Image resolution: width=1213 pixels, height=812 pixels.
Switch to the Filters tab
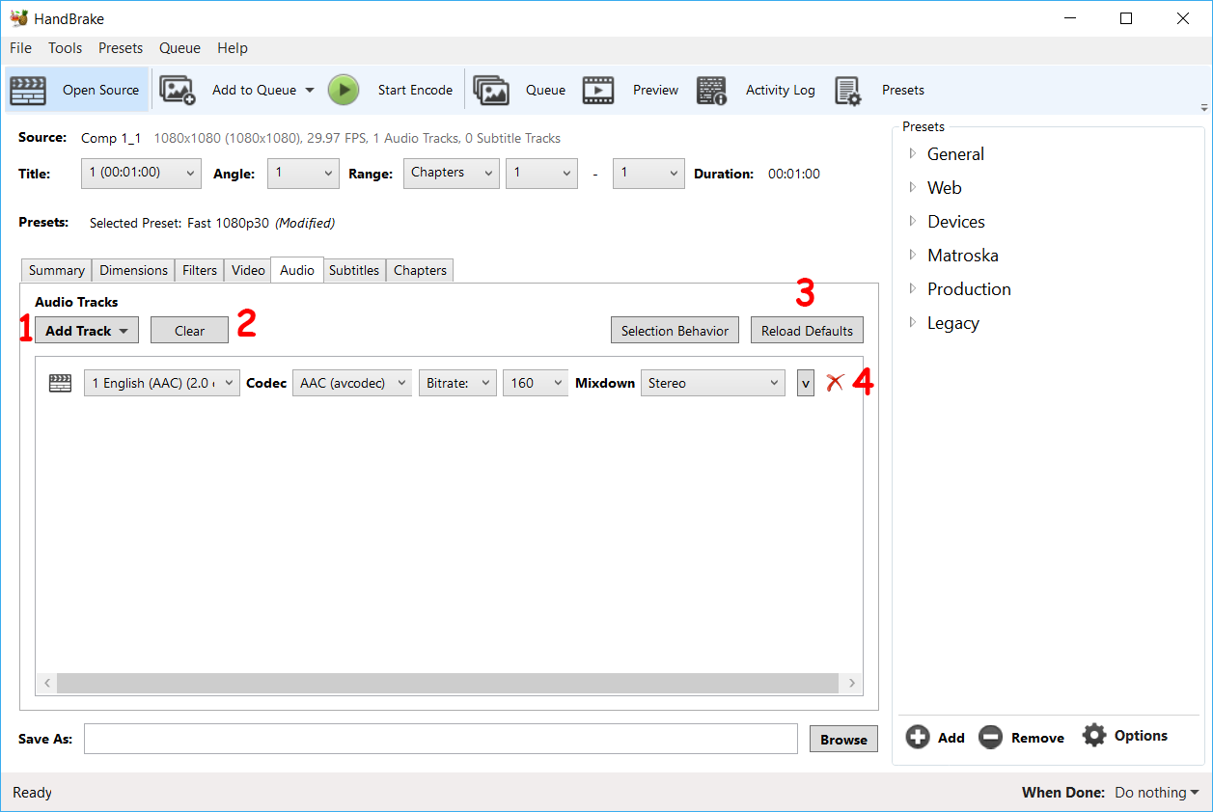tap(200, 271)
